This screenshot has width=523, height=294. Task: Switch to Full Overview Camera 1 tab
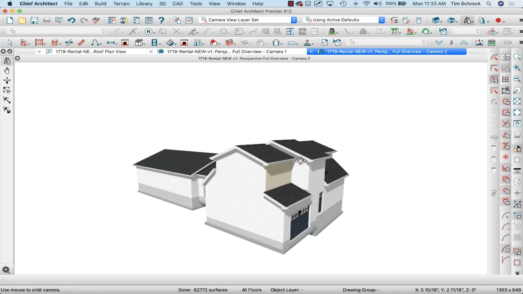click(226, 51)
